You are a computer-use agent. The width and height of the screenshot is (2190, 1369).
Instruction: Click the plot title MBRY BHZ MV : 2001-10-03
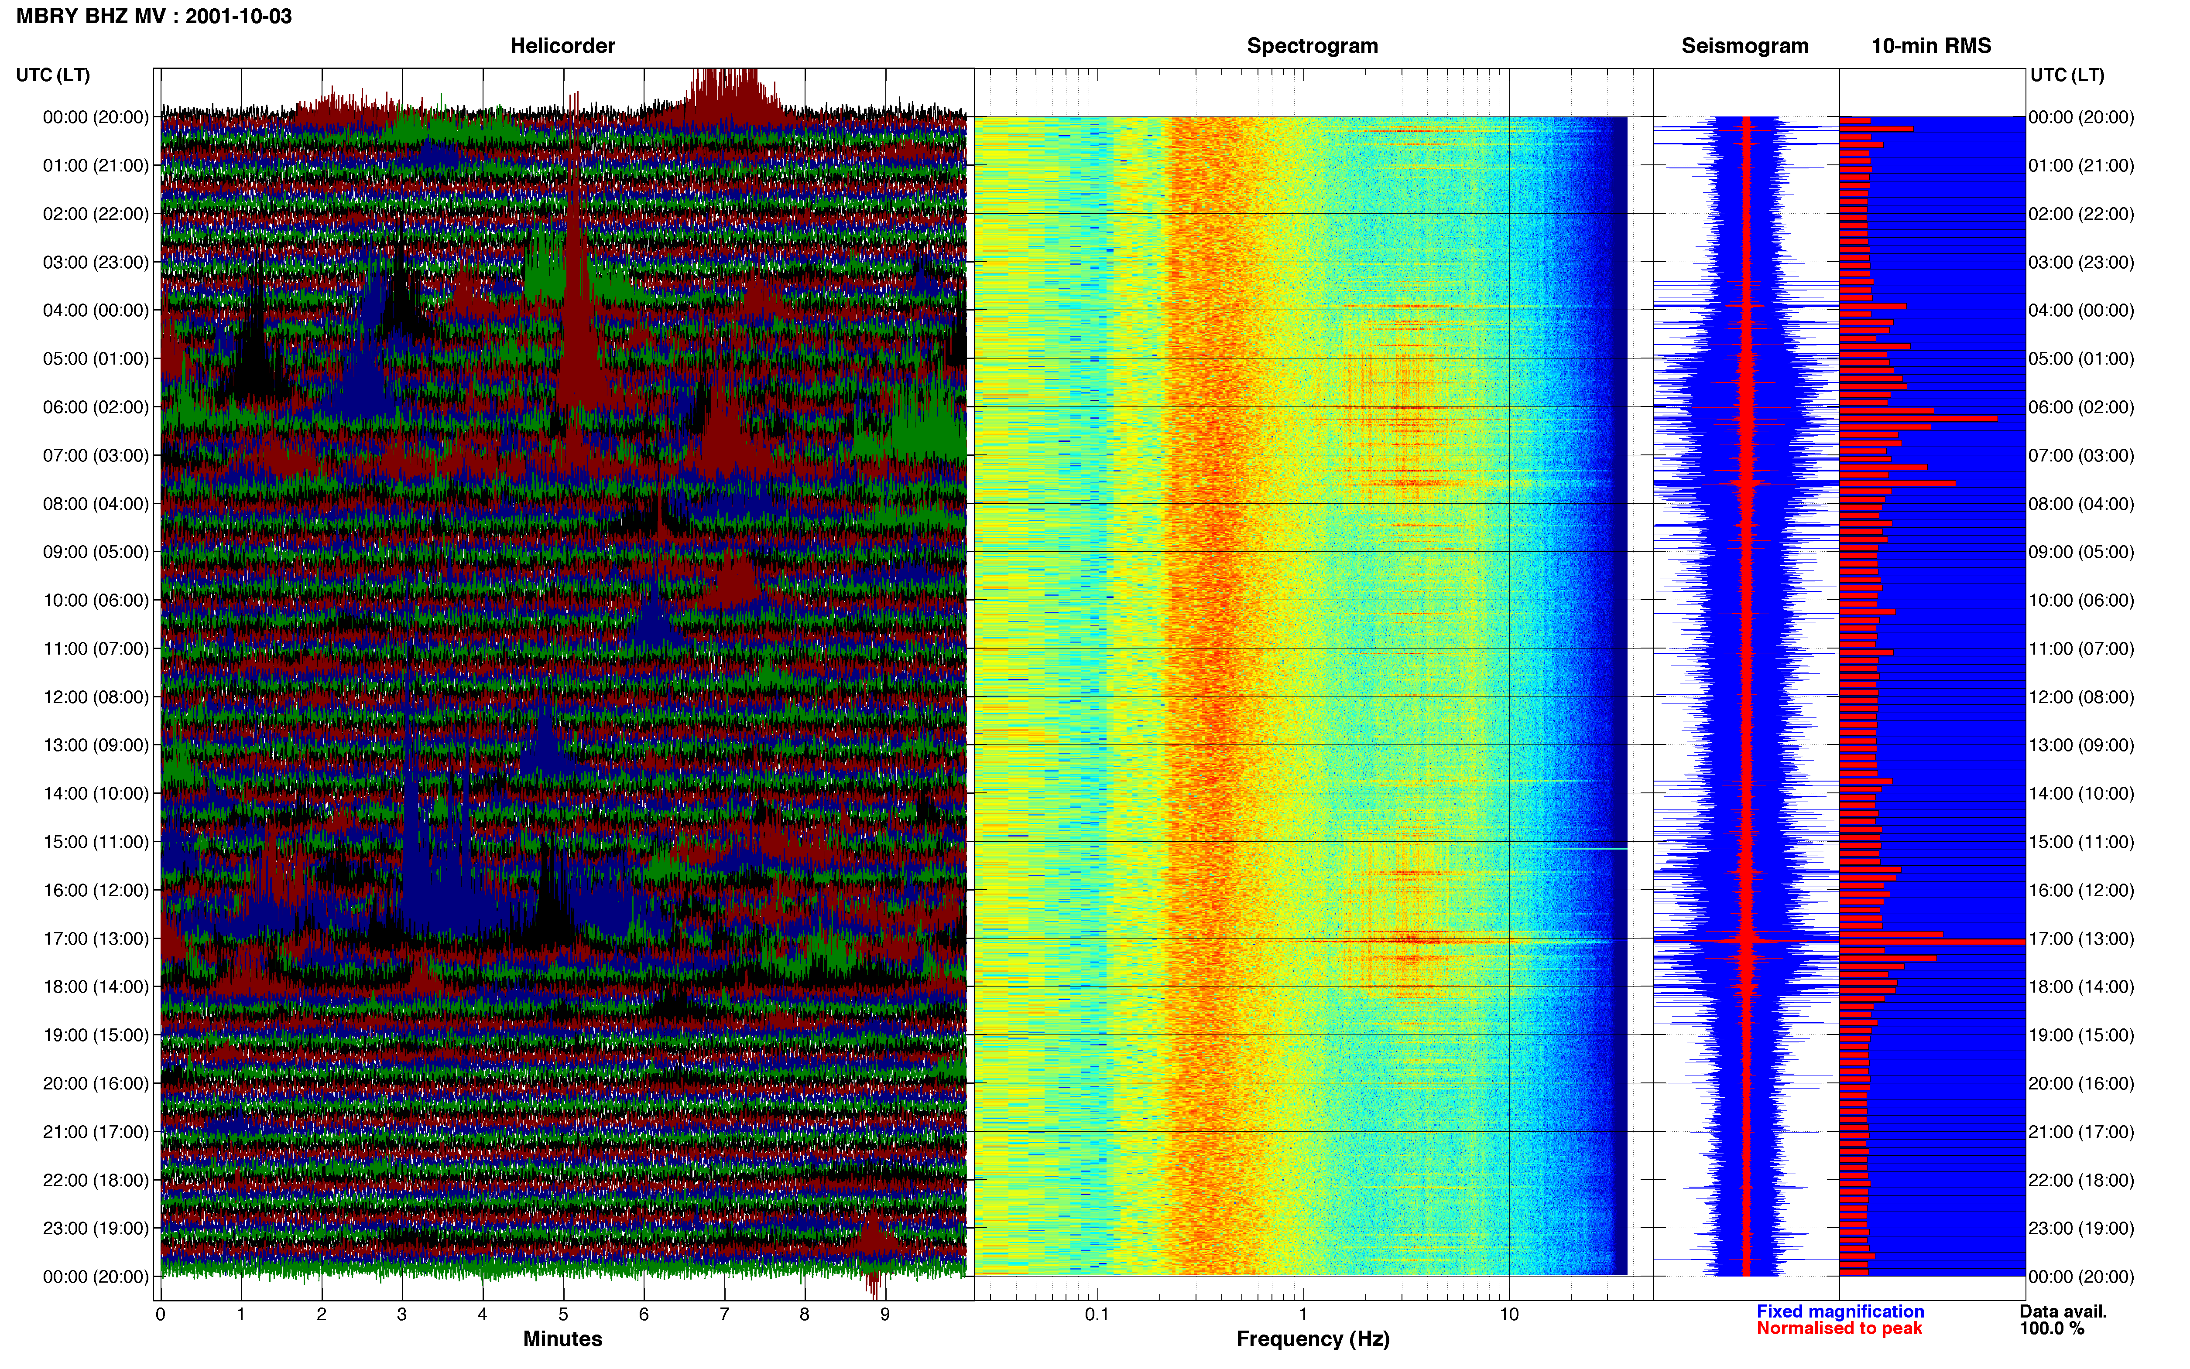[x=154, y=16]
